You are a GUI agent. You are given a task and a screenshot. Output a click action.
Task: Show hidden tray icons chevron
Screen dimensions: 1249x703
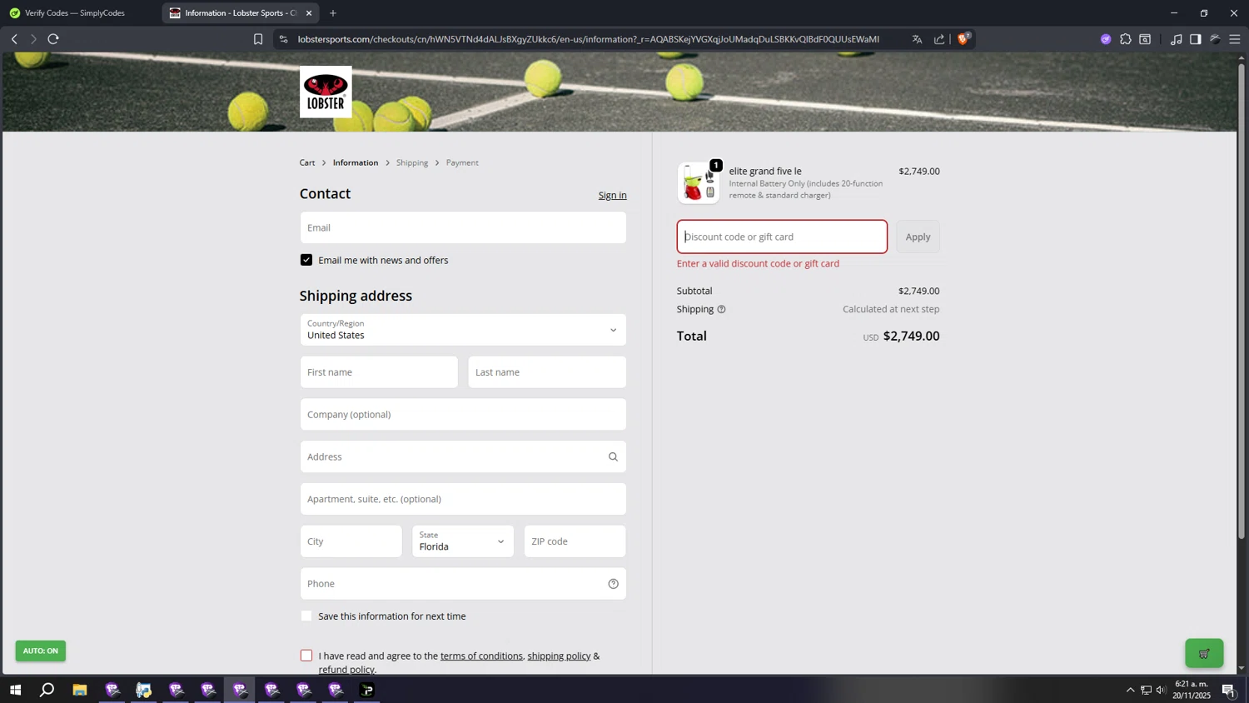pyautogui.click(x=1130, y=690)
